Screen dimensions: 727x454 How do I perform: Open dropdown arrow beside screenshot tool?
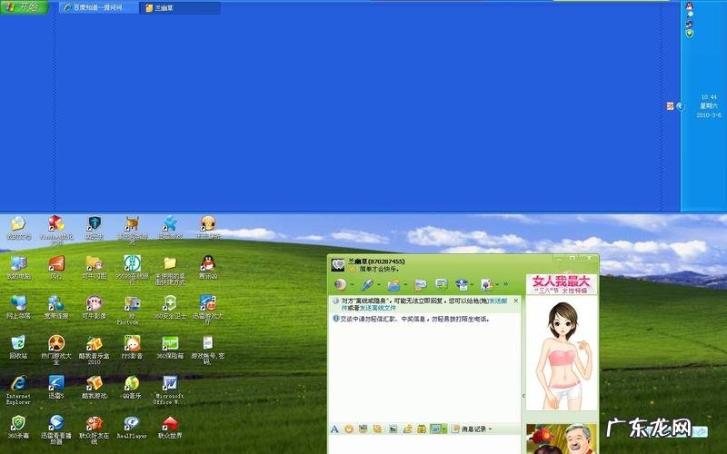444,429
